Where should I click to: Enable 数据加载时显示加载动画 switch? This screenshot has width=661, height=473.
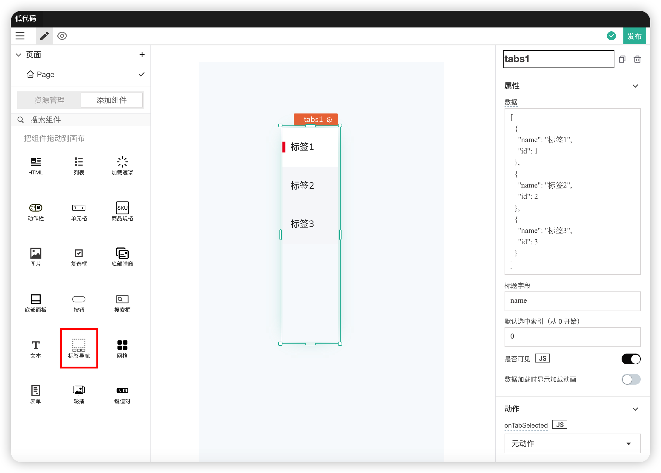click(631, 380)
